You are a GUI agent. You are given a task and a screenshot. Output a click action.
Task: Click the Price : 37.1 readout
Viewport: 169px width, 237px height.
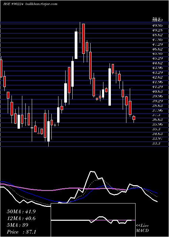(x=21, y=232)
